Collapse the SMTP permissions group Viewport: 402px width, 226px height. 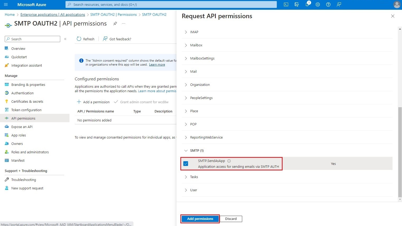[x=186, y=150]
